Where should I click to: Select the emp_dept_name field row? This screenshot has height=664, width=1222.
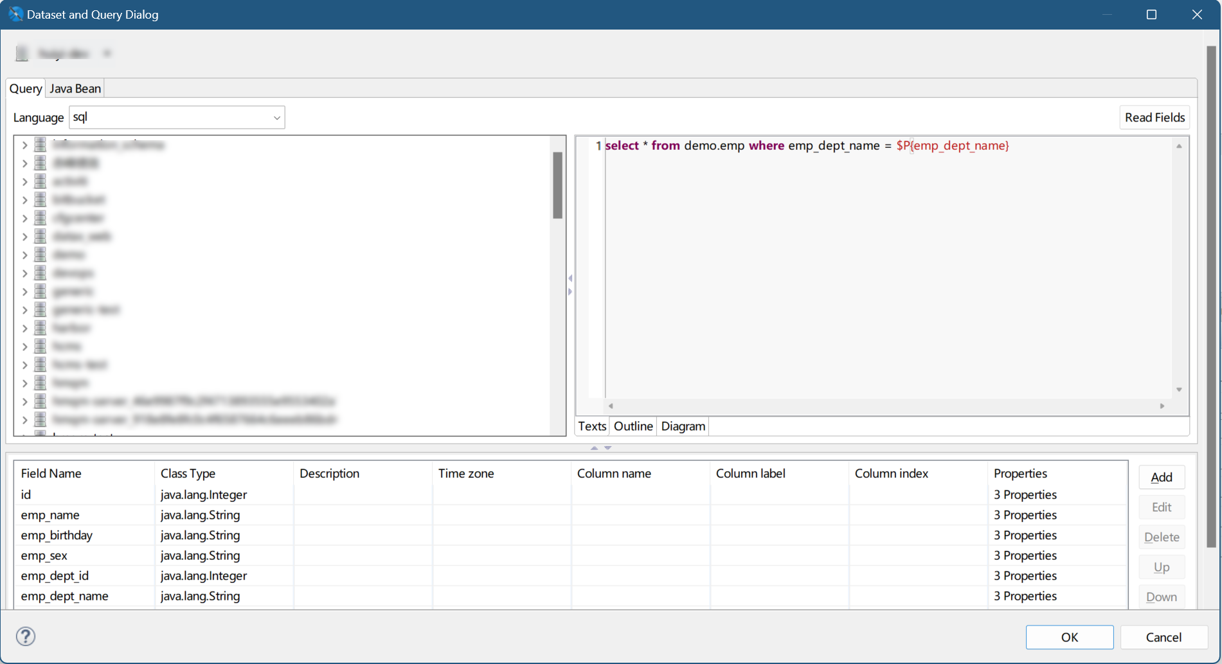(x=64, y=596)
